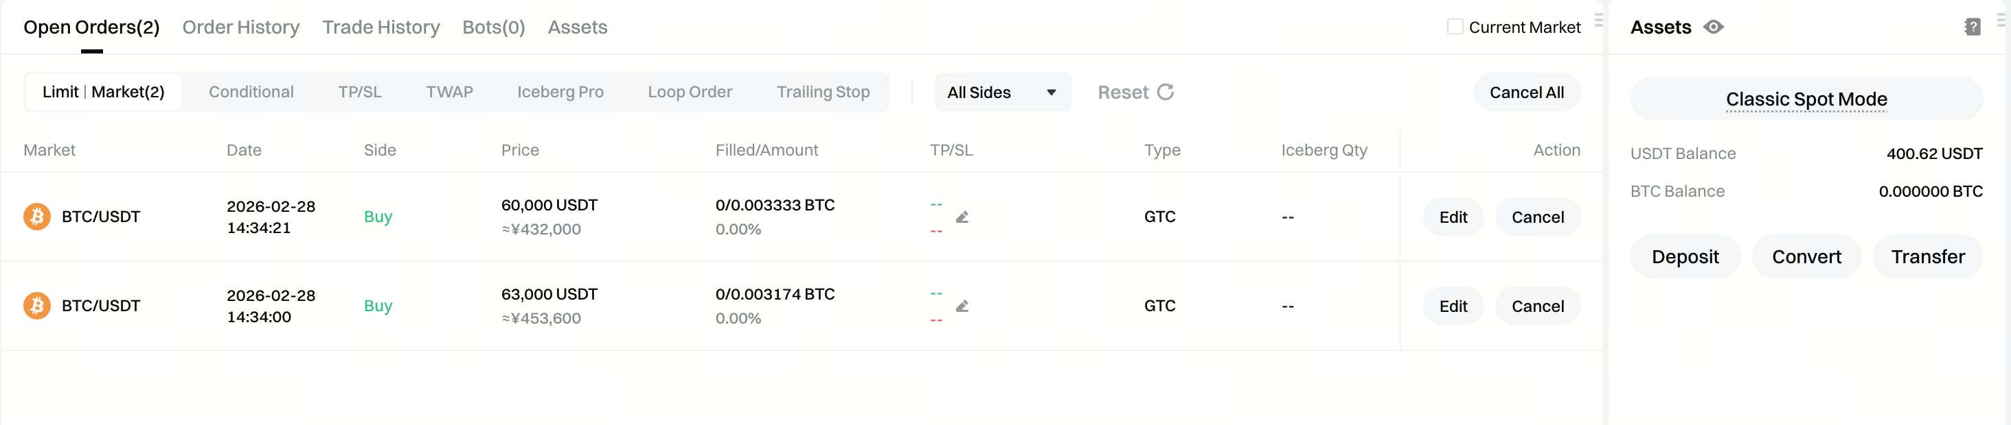Viewport: 2011px width, 425px height.
Task: Select the Trailing Stop order filter
Action: coord(823,92)
